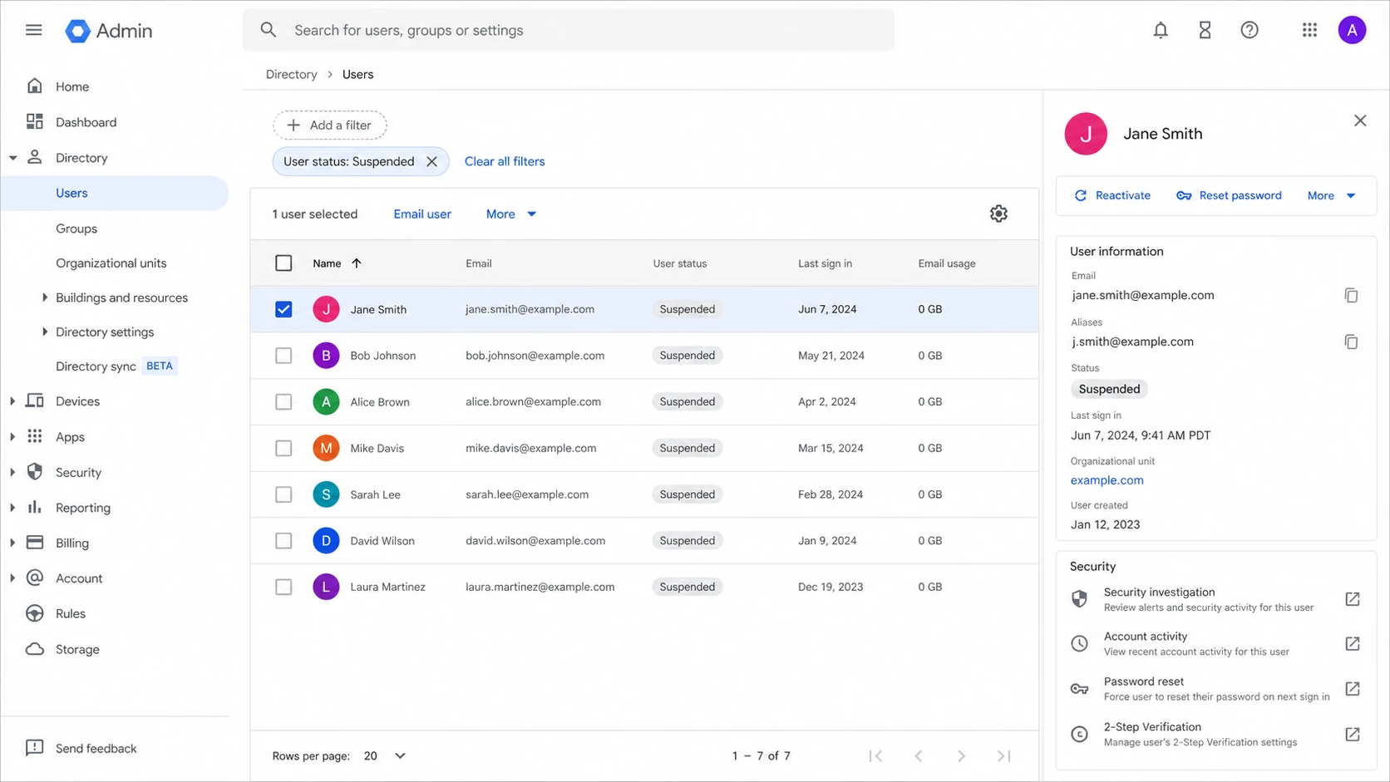Reactivate Jane Smith

(1112, 195)
